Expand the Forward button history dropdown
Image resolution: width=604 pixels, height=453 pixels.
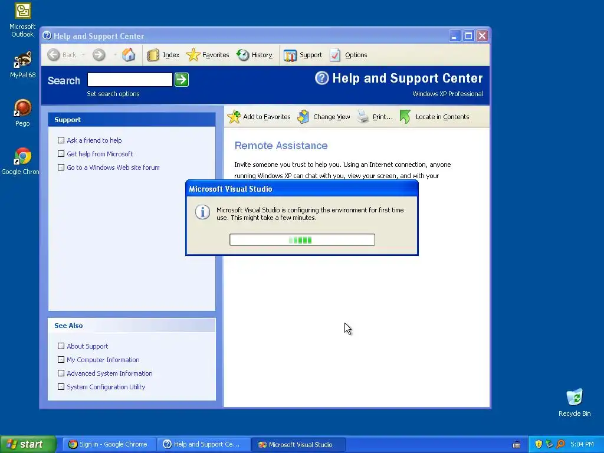click(x=115, y=55)
